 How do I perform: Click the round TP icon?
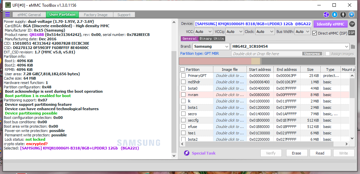[x=352, y=24]
